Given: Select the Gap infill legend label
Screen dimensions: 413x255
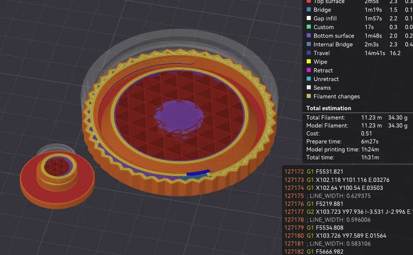Looking at the screenshot, I should click(325, 18).
